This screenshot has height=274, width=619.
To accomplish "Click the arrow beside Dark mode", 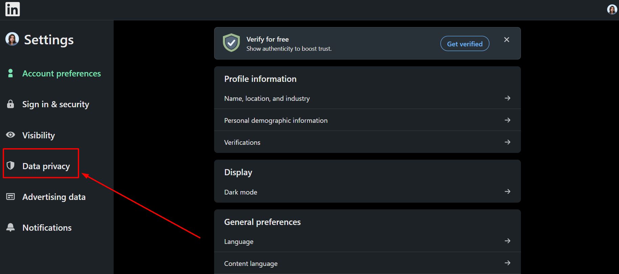I will click(507, 191).
